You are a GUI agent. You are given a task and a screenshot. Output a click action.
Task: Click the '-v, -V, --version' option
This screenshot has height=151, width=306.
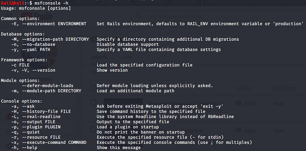pyautogui.click(x=33, y=70)
